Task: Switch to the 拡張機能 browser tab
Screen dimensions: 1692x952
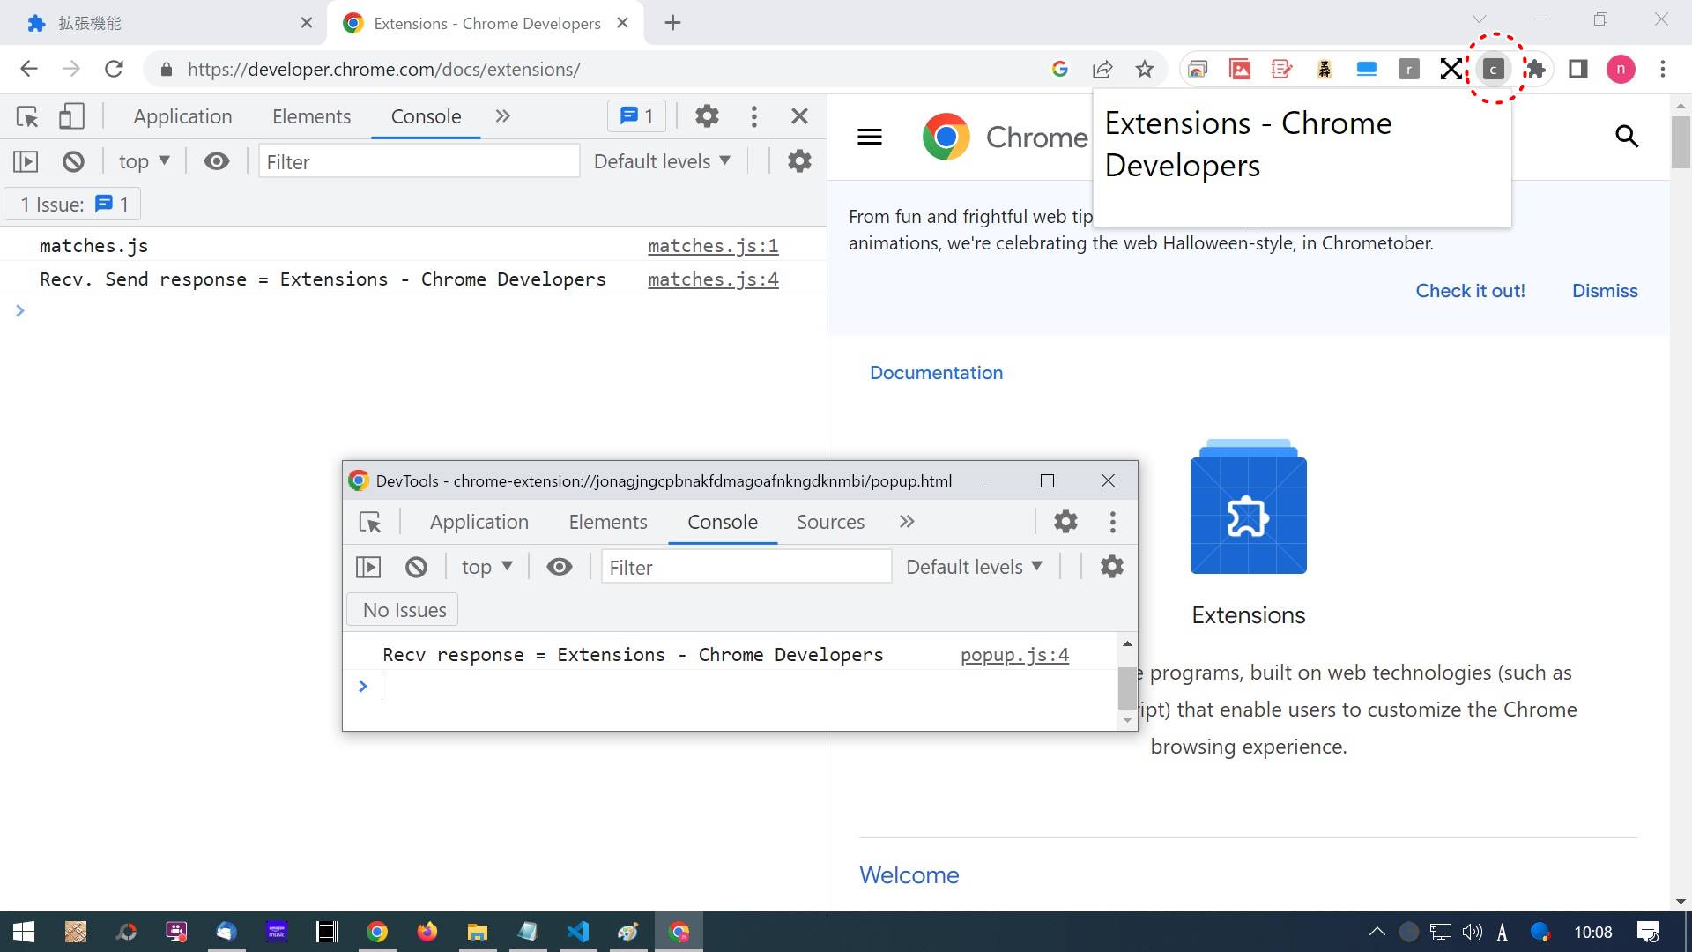Action: (x=163, y=23)
